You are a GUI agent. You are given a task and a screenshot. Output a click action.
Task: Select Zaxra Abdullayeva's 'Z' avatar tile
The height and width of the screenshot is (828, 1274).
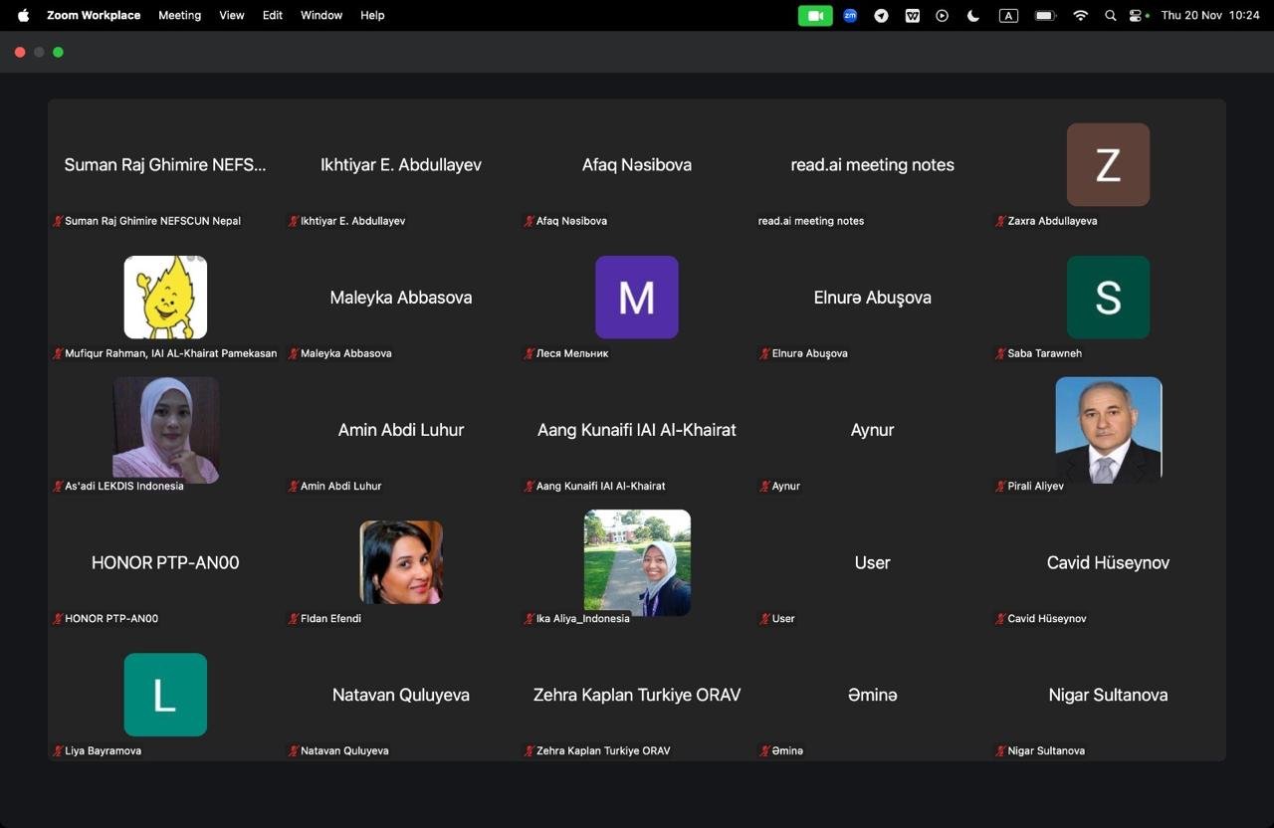pos(1108,165)
